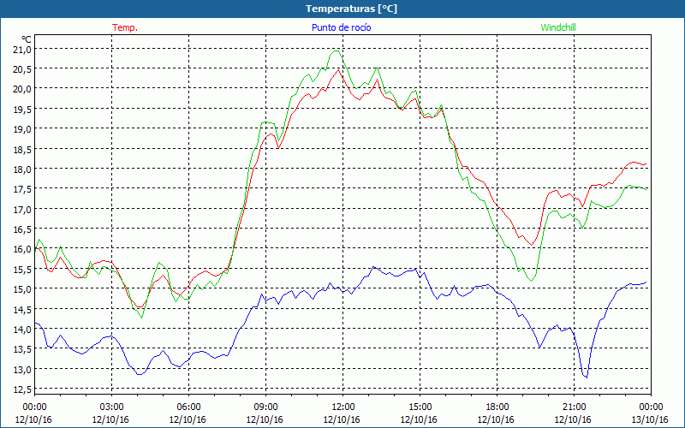The width and height of the screenshot is (685, 428).
Task: Click the "13,5" y-axis value
Action: [24, 349]
